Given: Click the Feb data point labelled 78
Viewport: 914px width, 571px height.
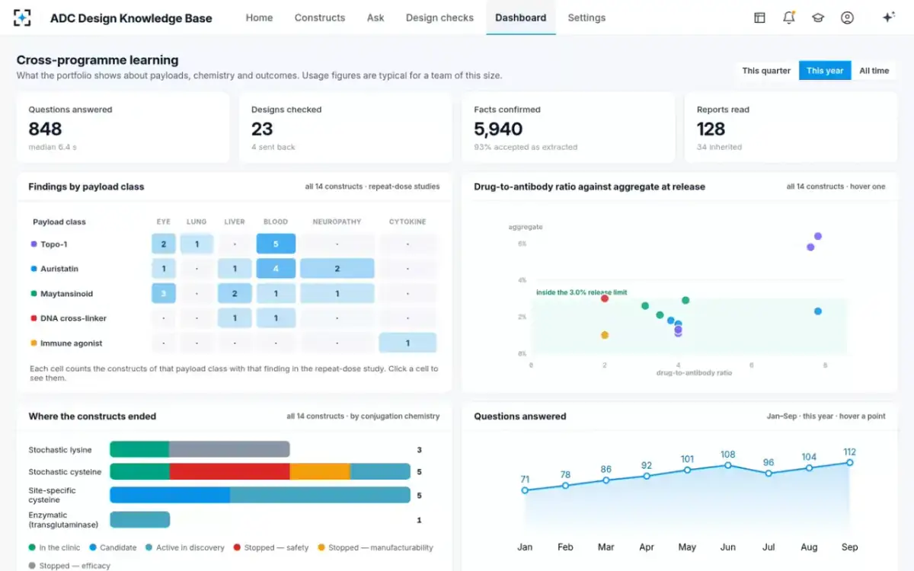Looking at the screenshot, I should pyautogui.click(x=565, y=486).
